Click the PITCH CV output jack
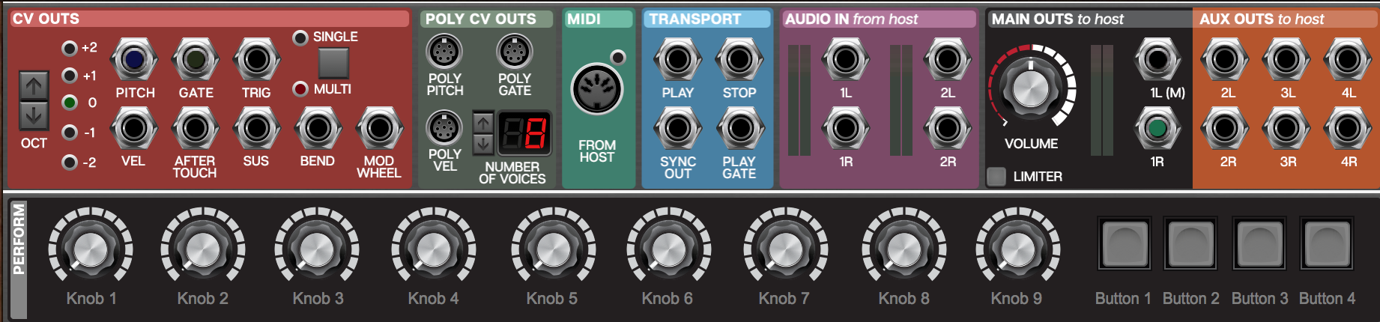 [134, 59]
